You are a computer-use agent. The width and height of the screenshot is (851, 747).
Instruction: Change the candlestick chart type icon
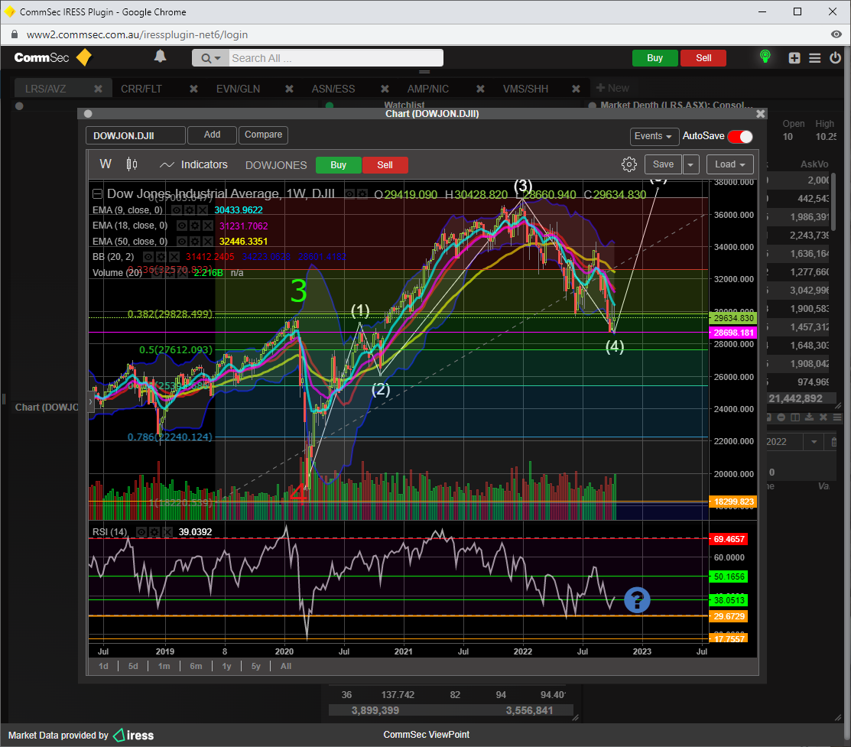[x=132, y=164]
